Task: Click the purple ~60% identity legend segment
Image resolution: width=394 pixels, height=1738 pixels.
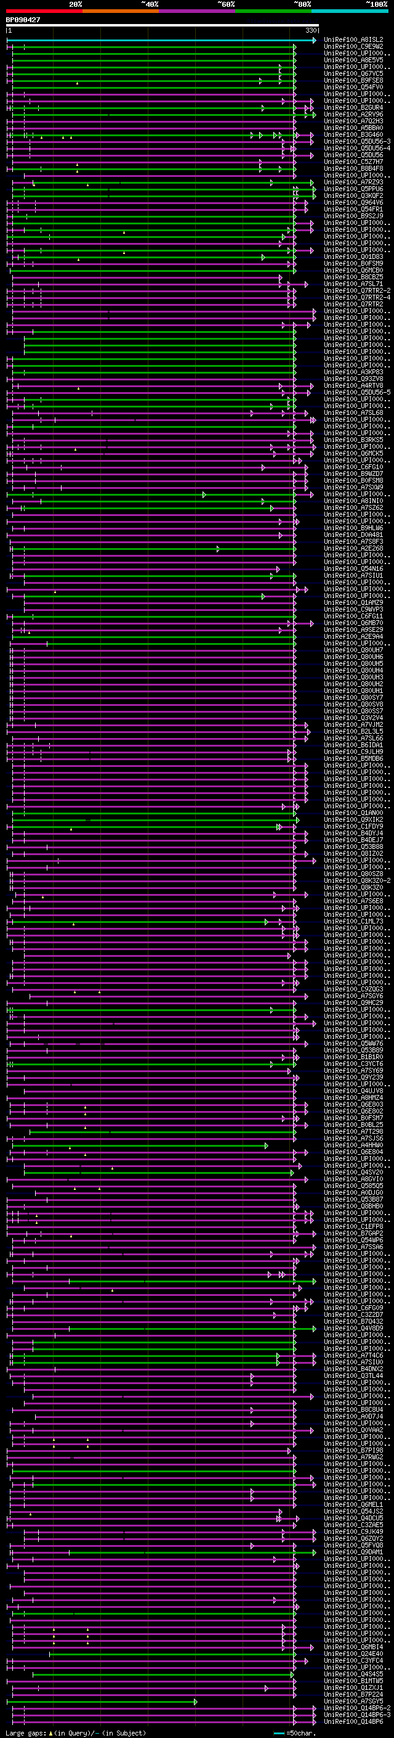Action: (x=196, y=11)
